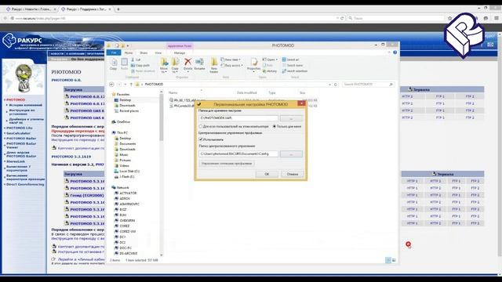Click the browser hamburger menu icon

497,18
